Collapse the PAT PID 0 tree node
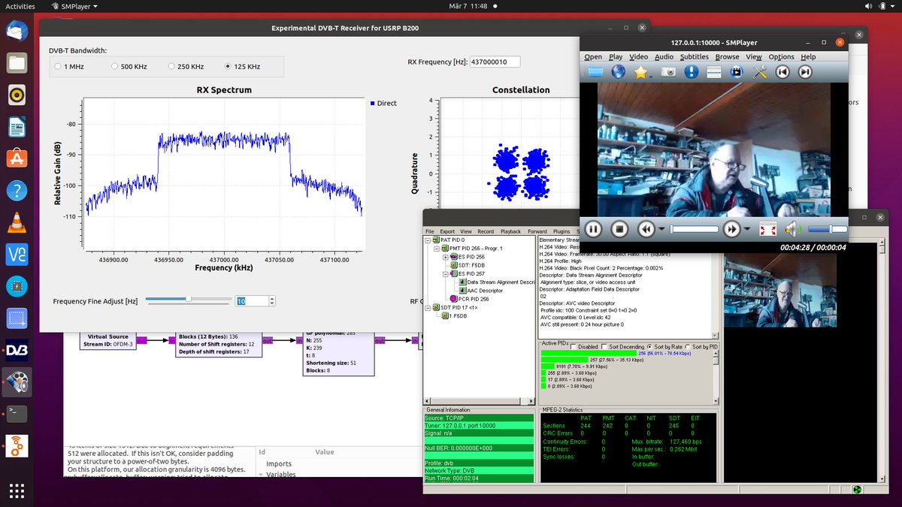 (x=428, y=240)
